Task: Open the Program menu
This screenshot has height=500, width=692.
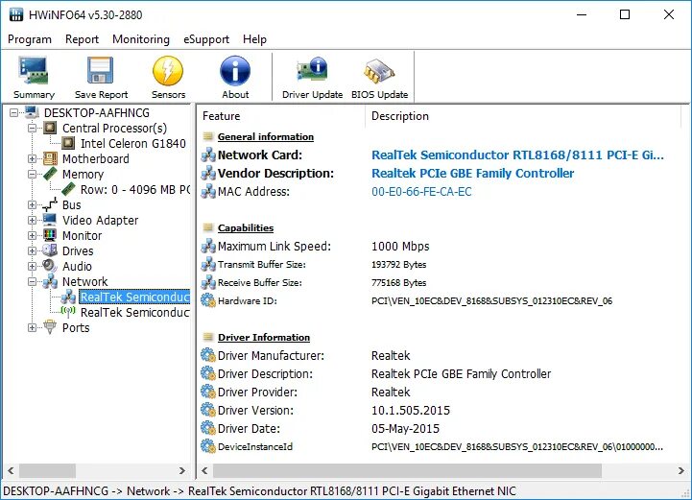Action: [30, 39]
